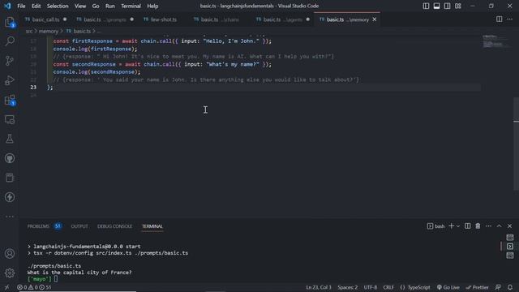Go to line via Ln 23, Col 3
This screenshot has width=519, height=292.
coord(319,287)
